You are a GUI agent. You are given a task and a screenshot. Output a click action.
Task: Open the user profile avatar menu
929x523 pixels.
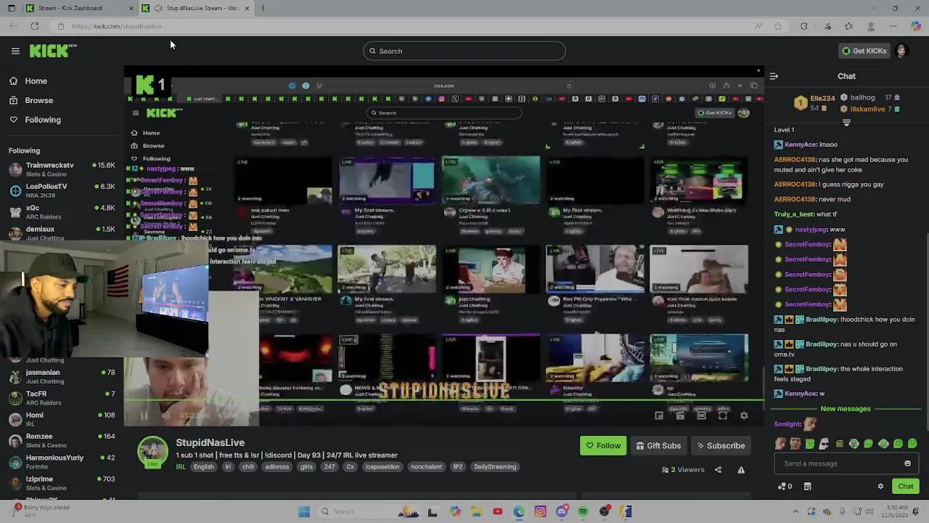pyautogui.click(x=901, y=51)
